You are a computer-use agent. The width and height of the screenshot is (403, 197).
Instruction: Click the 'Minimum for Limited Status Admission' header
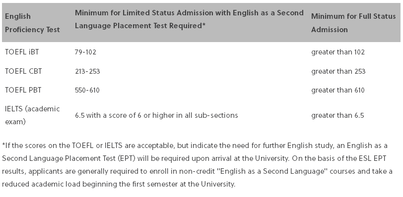[189, 19]
